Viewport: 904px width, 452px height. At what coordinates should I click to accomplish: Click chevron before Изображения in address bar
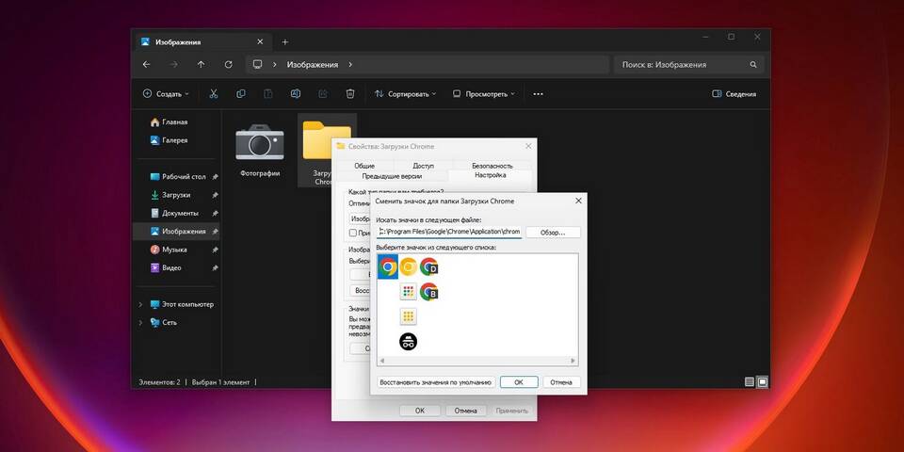[275, 65]
